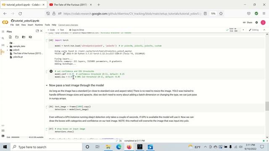The image size is (269, 151).
Task: Add a new Code cell
Action: (x=51, y=30)
